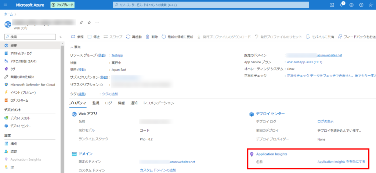376x173 pixels.
Task: Open the help question mark
Action: [361, 5]
